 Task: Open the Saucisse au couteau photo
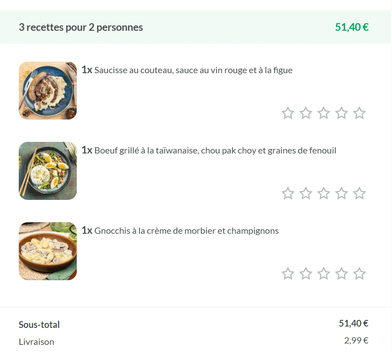tap(48, 91)
